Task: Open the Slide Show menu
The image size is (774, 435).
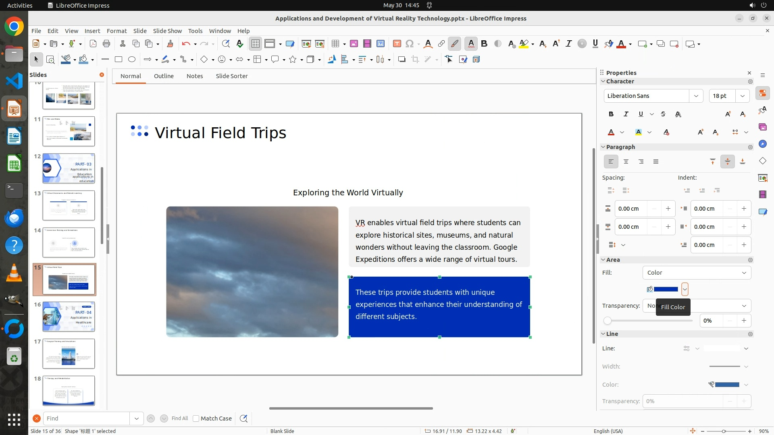Action: coord(167,31)
